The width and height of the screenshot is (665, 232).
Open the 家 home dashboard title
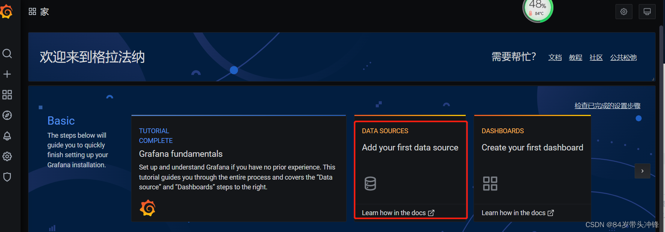coord(45,12)
